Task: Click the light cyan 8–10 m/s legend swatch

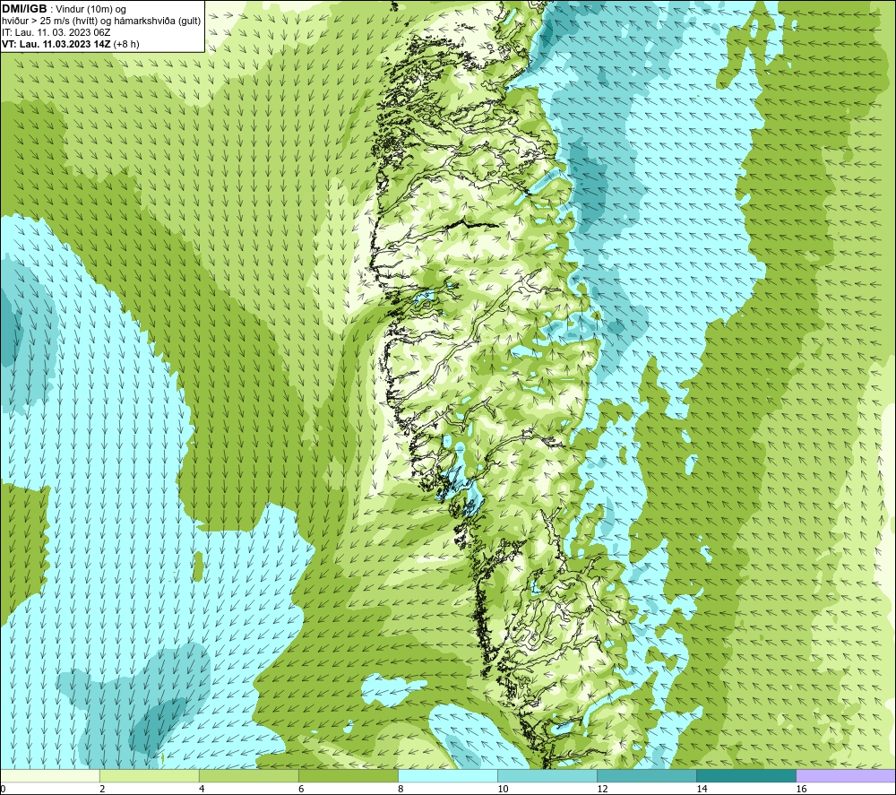Action: pyautogui.click(x=447, y=776)
